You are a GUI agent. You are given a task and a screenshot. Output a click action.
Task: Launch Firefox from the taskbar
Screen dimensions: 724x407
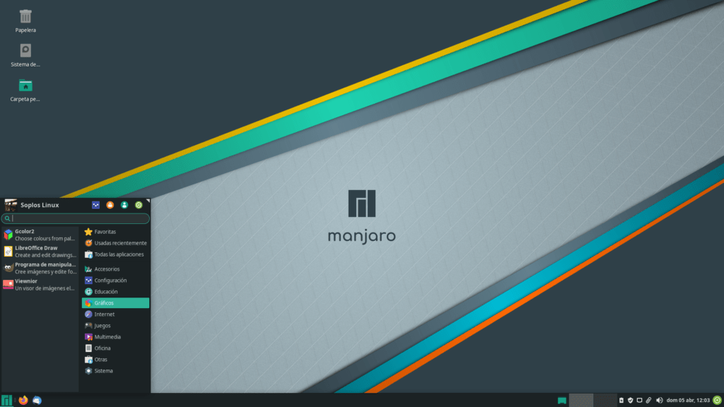(x=23, y=400)
